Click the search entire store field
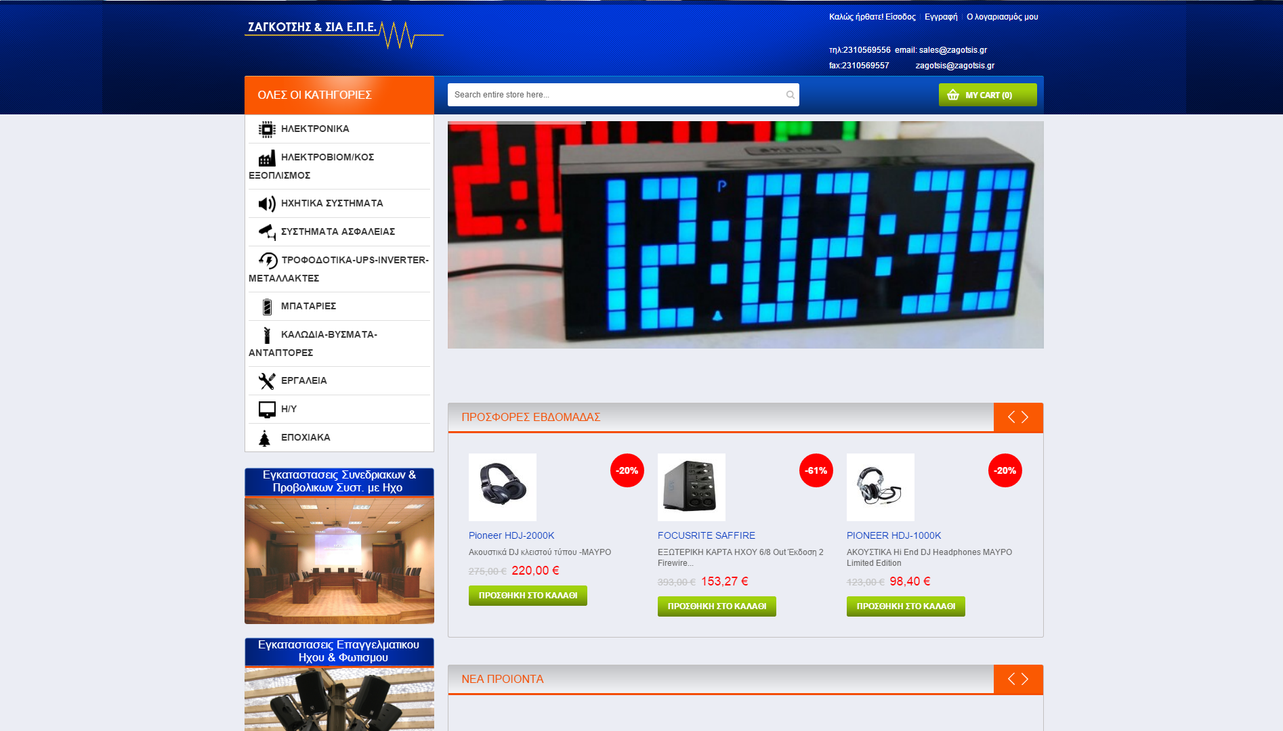Viewport: 1283px width, 731px height. coord(616,95)
